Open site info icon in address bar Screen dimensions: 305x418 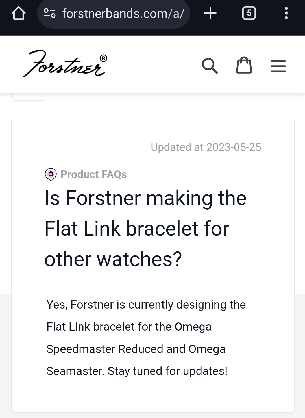click(x=50, y=13)
